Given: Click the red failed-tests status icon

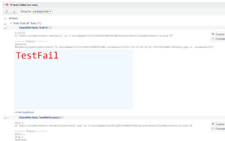Looking at the screenshot, I should [x=7, y=5].
